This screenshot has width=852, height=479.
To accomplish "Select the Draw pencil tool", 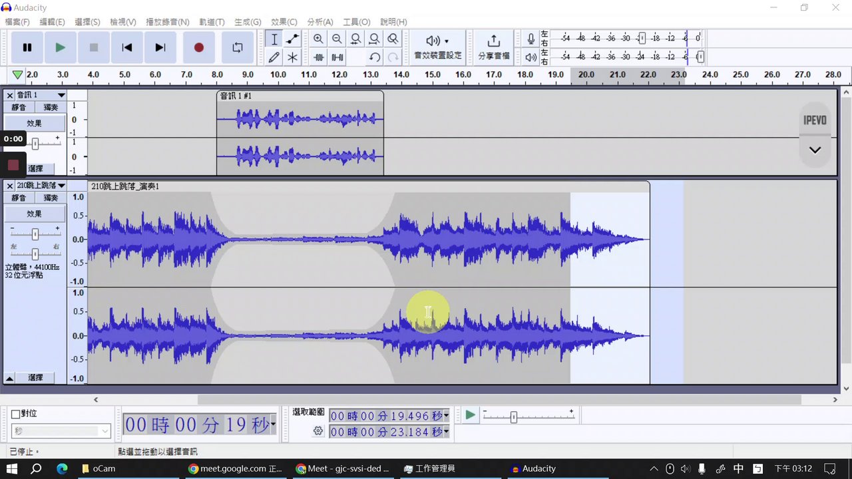I will 274,57.
